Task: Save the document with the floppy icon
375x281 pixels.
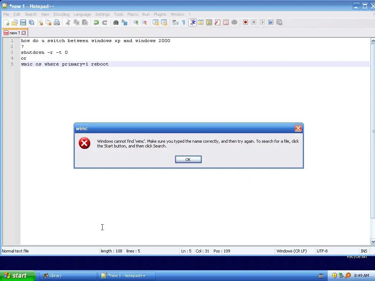Action: [23, 22]
